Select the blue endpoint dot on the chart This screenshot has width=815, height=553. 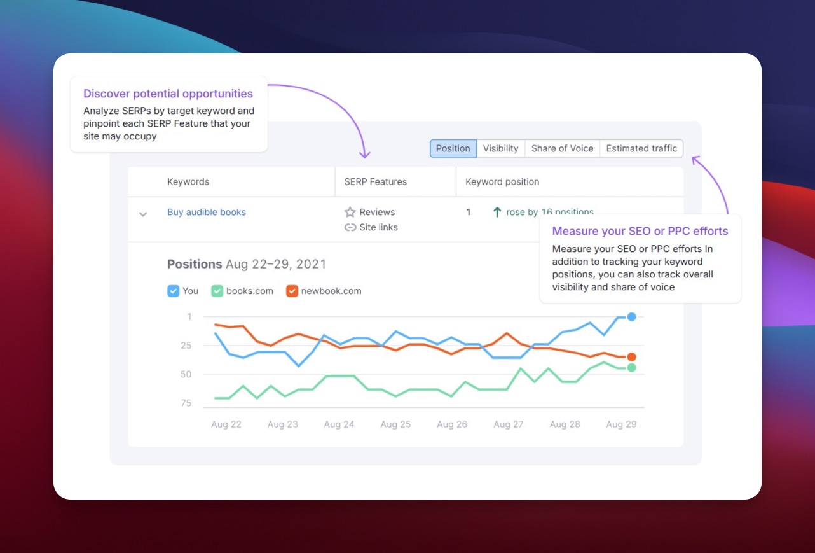pos(631,316)
